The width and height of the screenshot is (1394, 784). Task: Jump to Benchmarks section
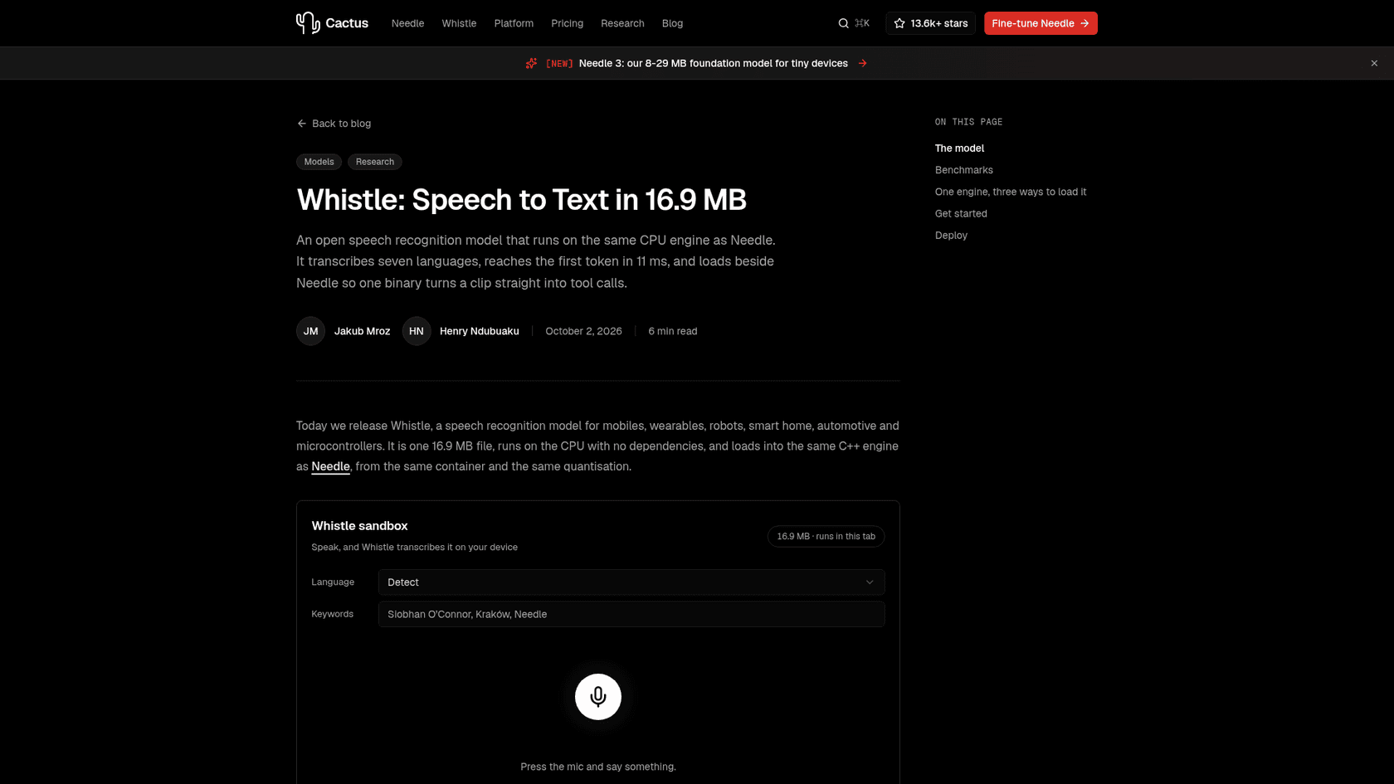pos(963,170)
